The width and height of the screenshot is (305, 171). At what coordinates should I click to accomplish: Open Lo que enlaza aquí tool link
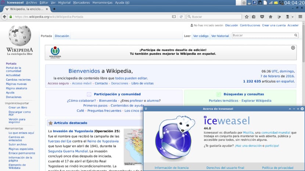pos(21,133)
